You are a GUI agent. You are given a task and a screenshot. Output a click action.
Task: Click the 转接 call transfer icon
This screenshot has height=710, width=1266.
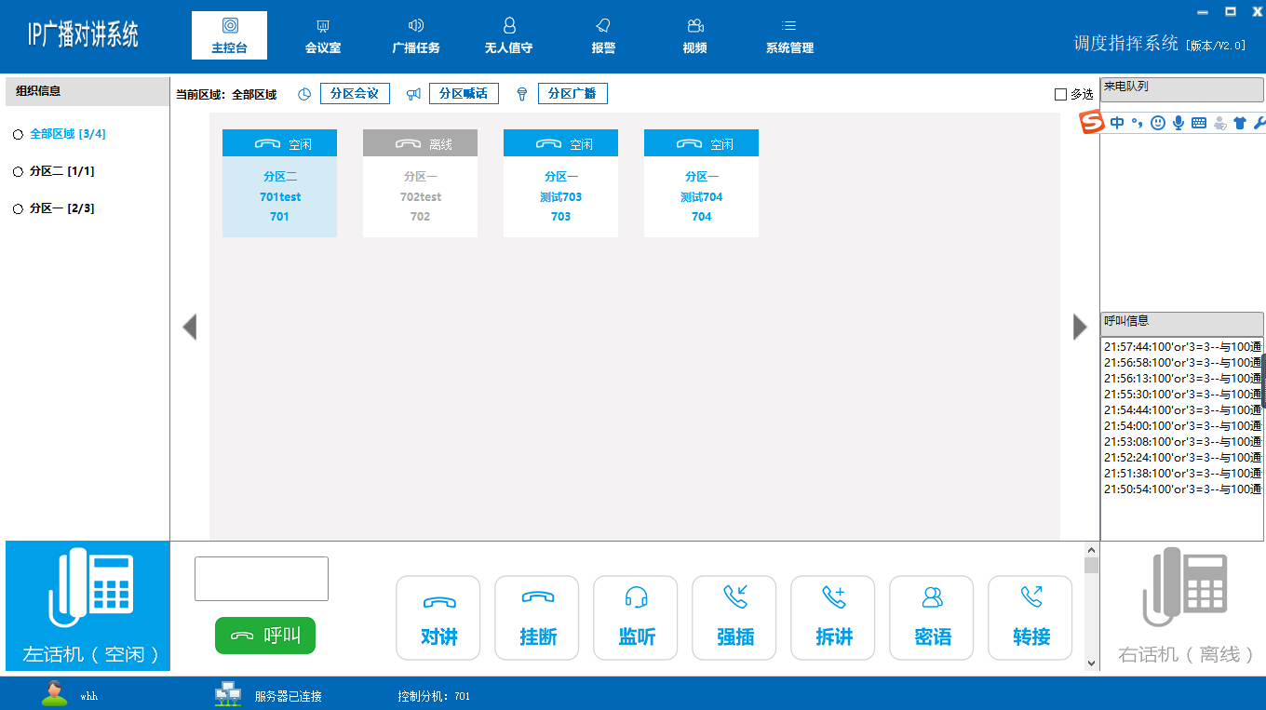point(1030,597)
